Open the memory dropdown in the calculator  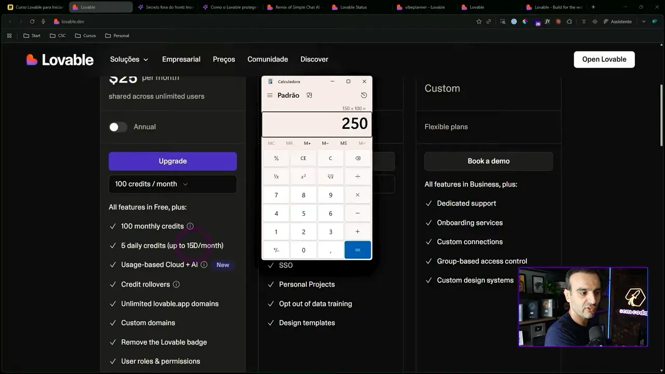[x=361, y=143]
